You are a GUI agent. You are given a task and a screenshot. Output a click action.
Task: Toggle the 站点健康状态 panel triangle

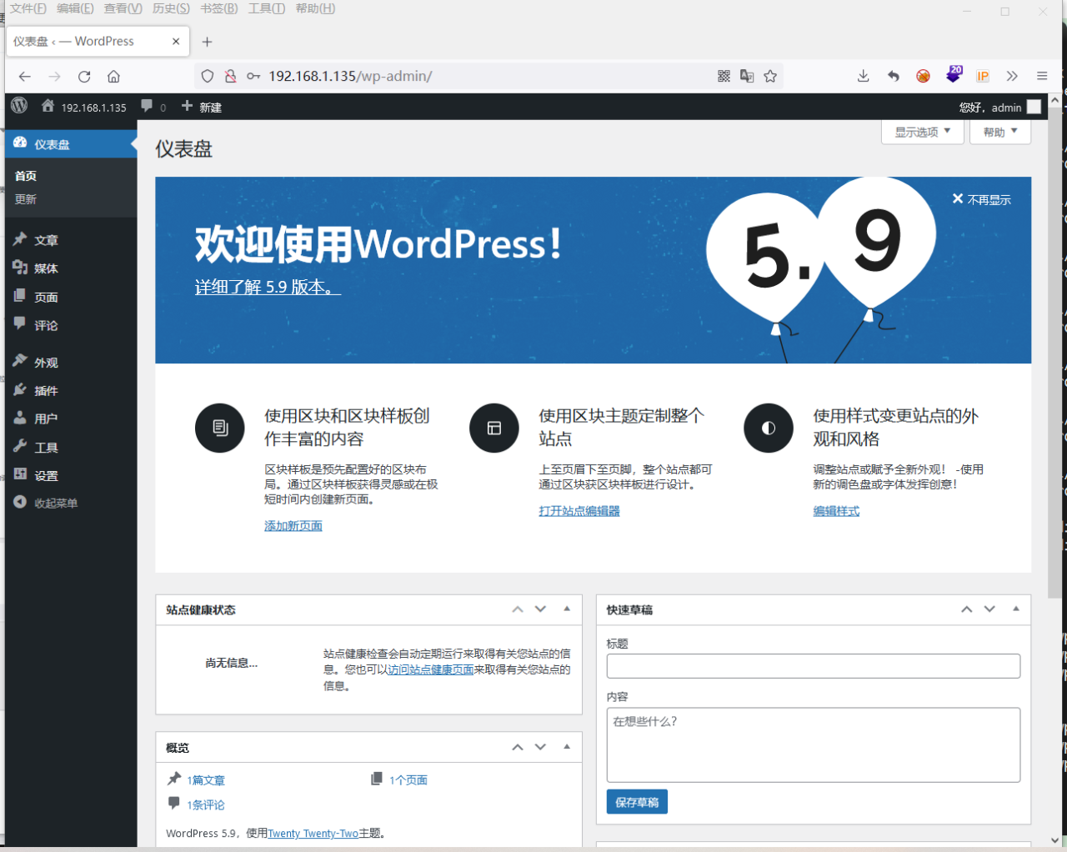click(x=567, y=609)
